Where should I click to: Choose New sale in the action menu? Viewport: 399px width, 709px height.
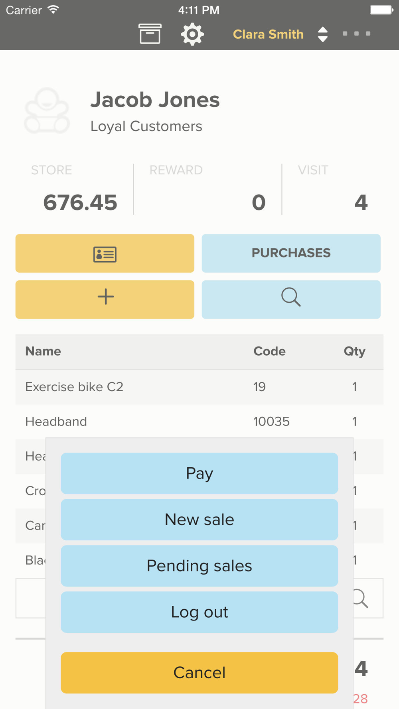tap(199, 520)
